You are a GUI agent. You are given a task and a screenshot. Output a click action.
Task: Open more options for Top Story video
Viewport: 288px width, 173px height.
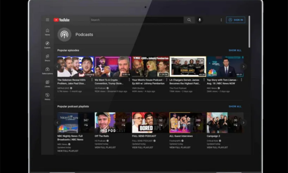(241, 80)
